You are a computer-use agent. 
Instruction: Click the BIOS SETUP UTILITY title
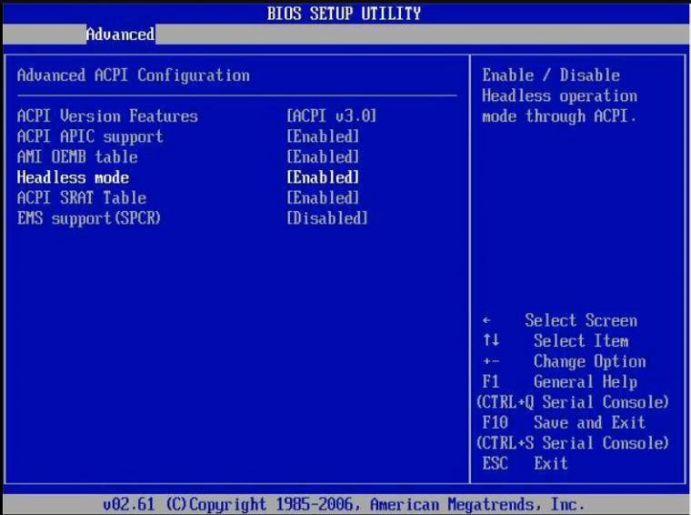(x=344, y=14)
